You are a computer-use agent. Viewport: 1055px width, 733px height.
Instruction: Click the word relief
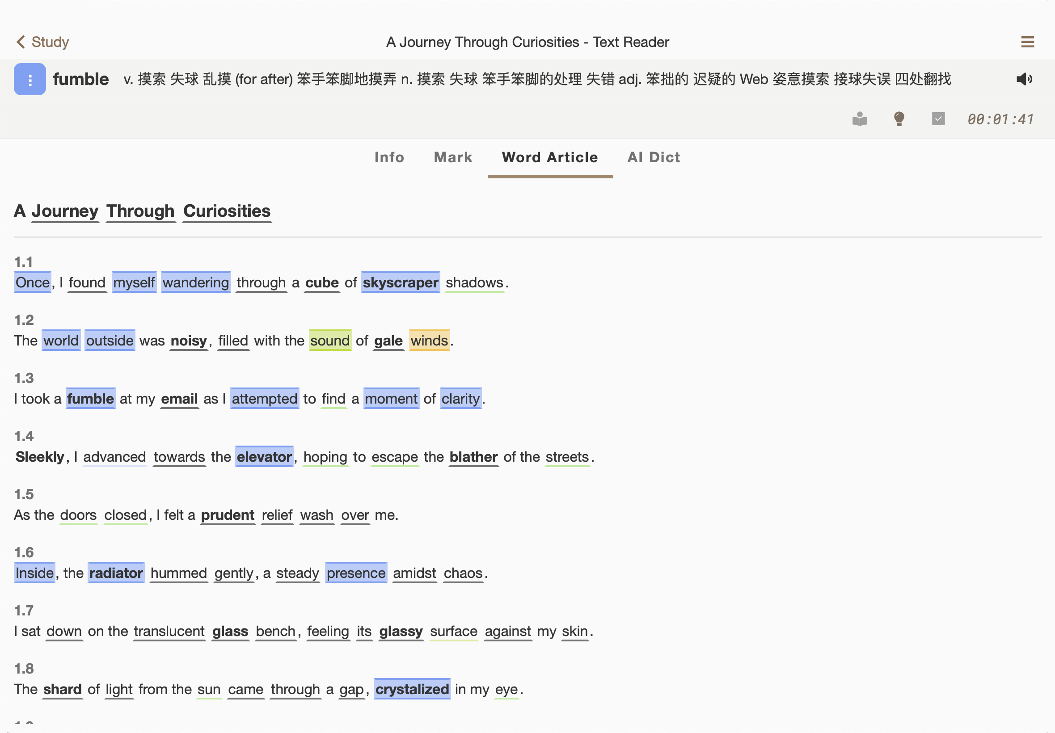pyautogui.click(x=277, y=515)
